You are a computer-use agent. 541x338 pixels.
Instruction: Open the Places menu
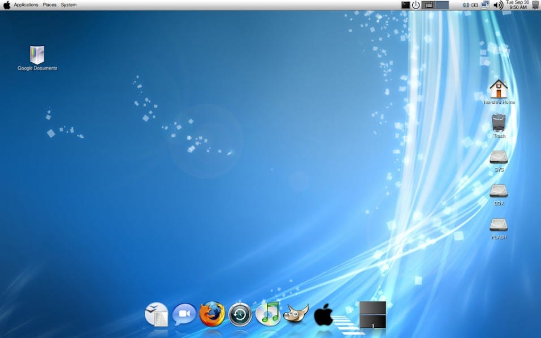pos(49,5)
